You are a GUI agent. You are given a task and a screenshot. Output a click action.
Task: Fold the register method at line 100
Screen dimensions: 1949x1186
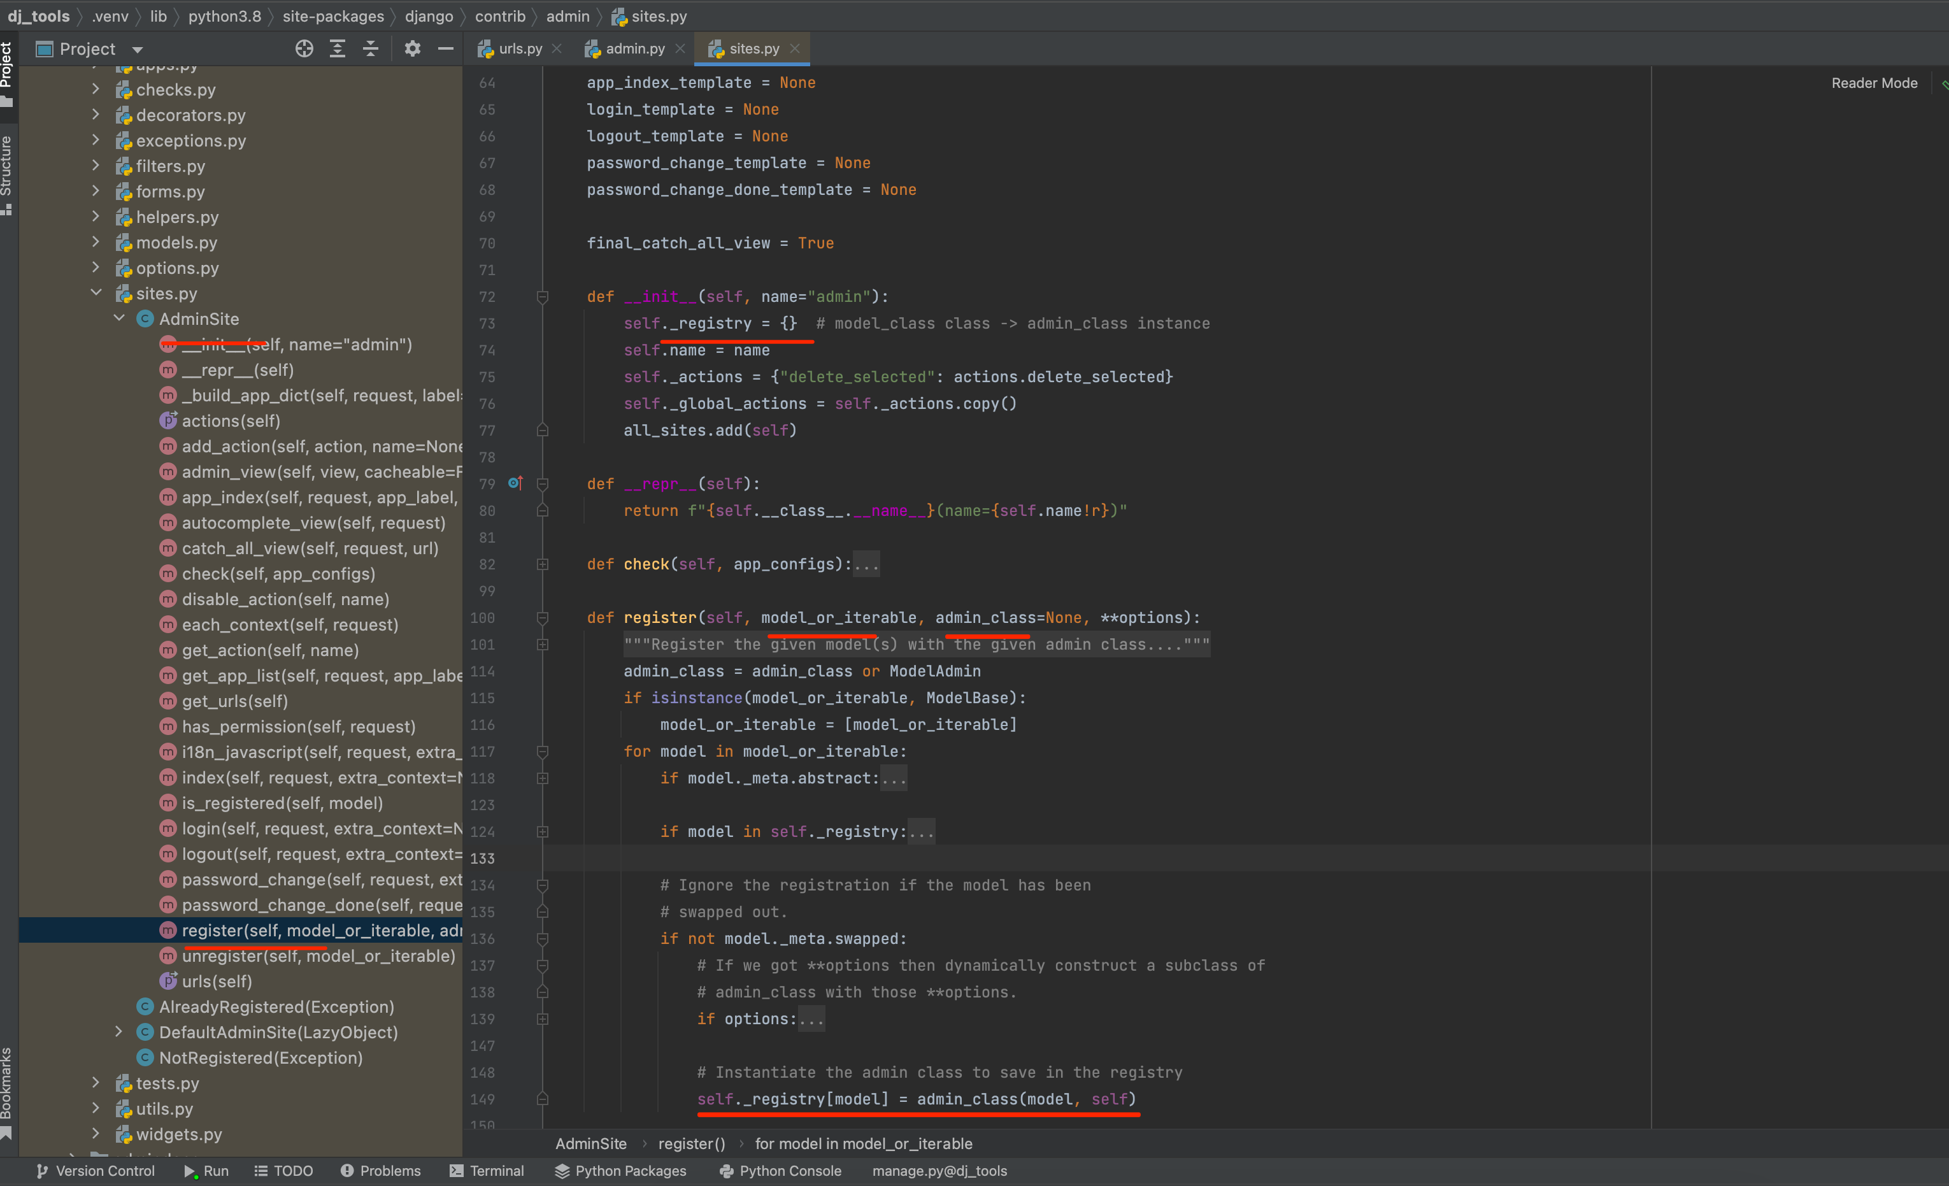pos(543,617)
